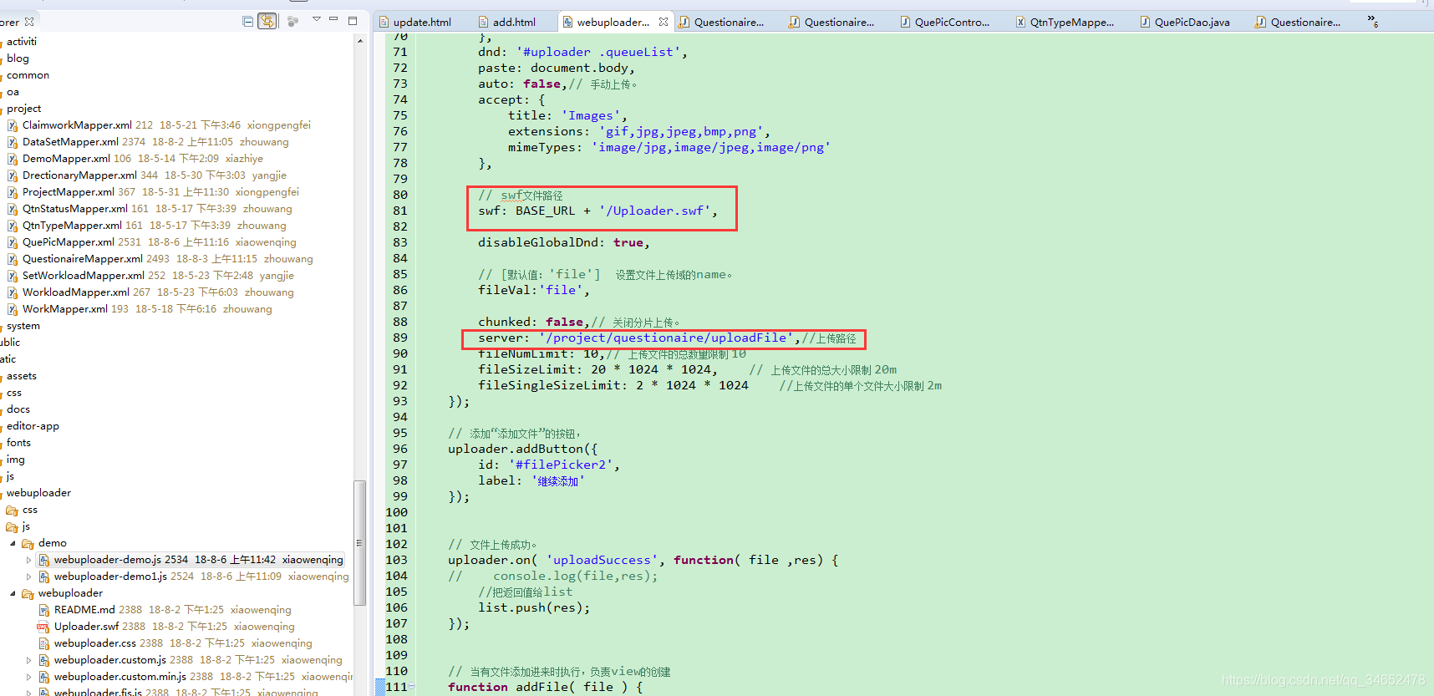Click the 'uploadSuccess' string on line 103
The image size is (1434, 696).
tap(602, 560)
